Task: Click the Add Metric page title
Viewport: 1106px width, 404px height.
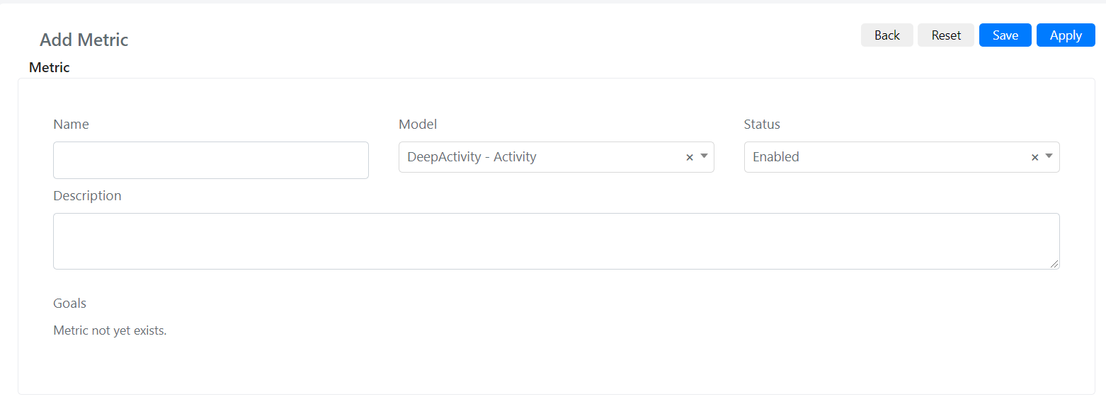Action: [84, 40]
